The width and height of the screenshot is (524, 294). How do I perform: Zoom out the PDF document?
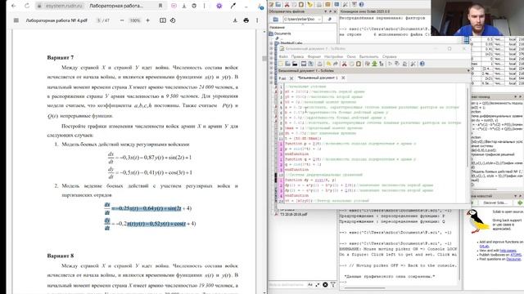point(122,20)
